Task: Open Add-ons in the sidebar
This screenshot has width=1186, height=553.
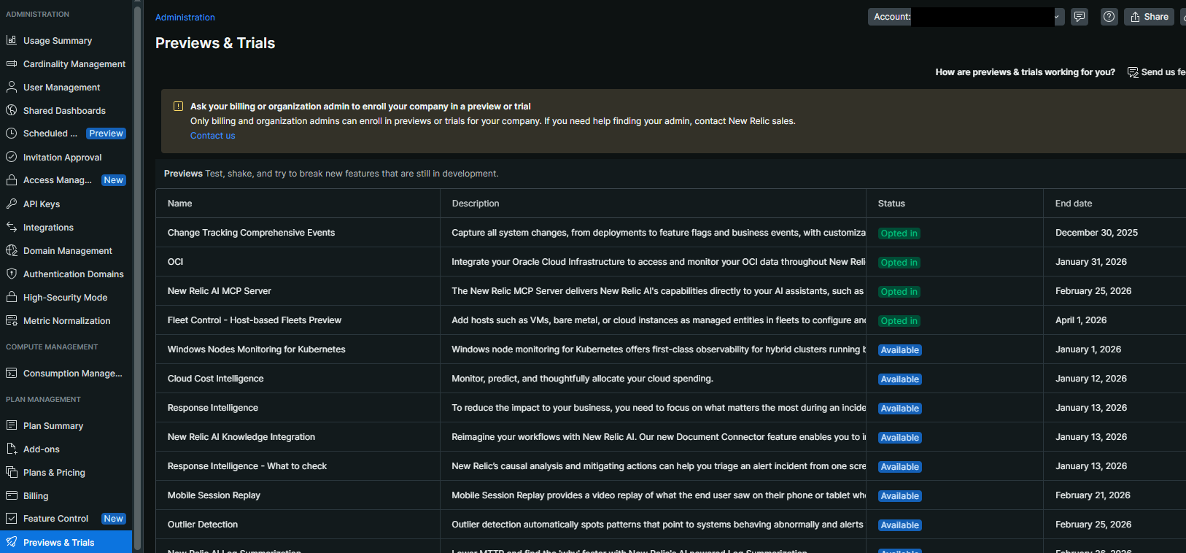Action: 42,449
